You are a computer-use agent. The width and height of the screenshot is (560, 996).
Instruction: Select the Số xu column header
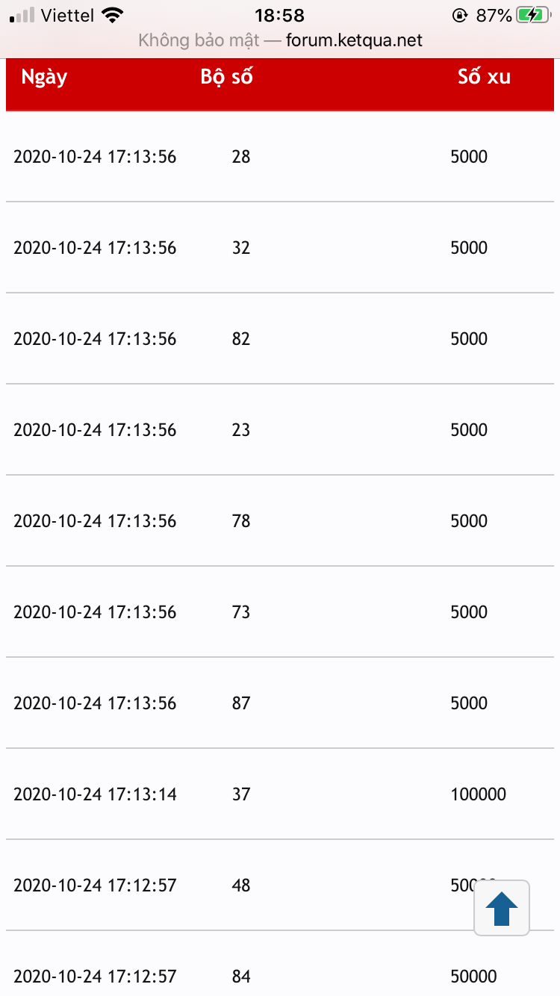484,77
